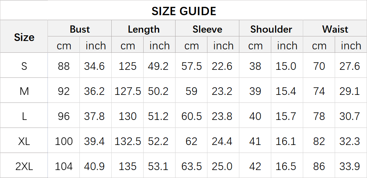Click the inch subheader under Waist
Image resolution: width=367 pixels, height=178 pixels.
pos(351,46)
